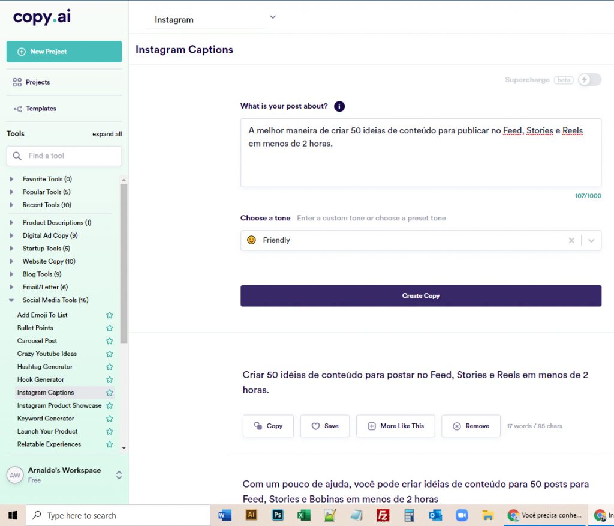This screenshot has height=526, width=614.
Task: Collapse Social Media Tools (16) group
Action: 11,300
